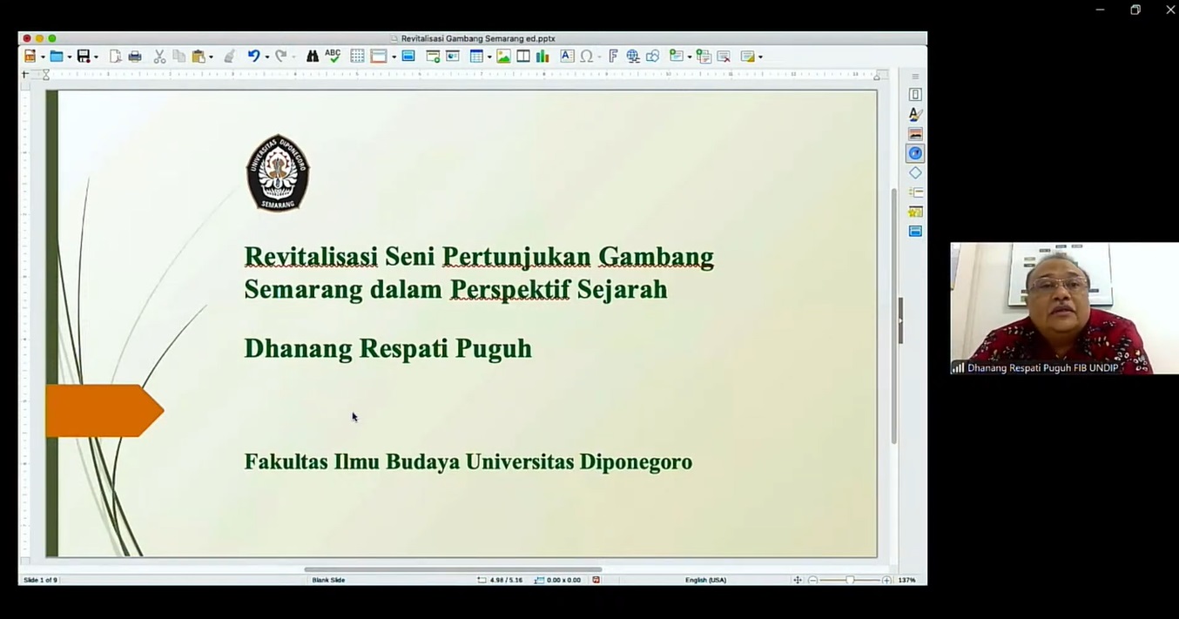Click the 137% zoom level button
The height and width of the screenshot is (619, 1179).
pos(906,580)
